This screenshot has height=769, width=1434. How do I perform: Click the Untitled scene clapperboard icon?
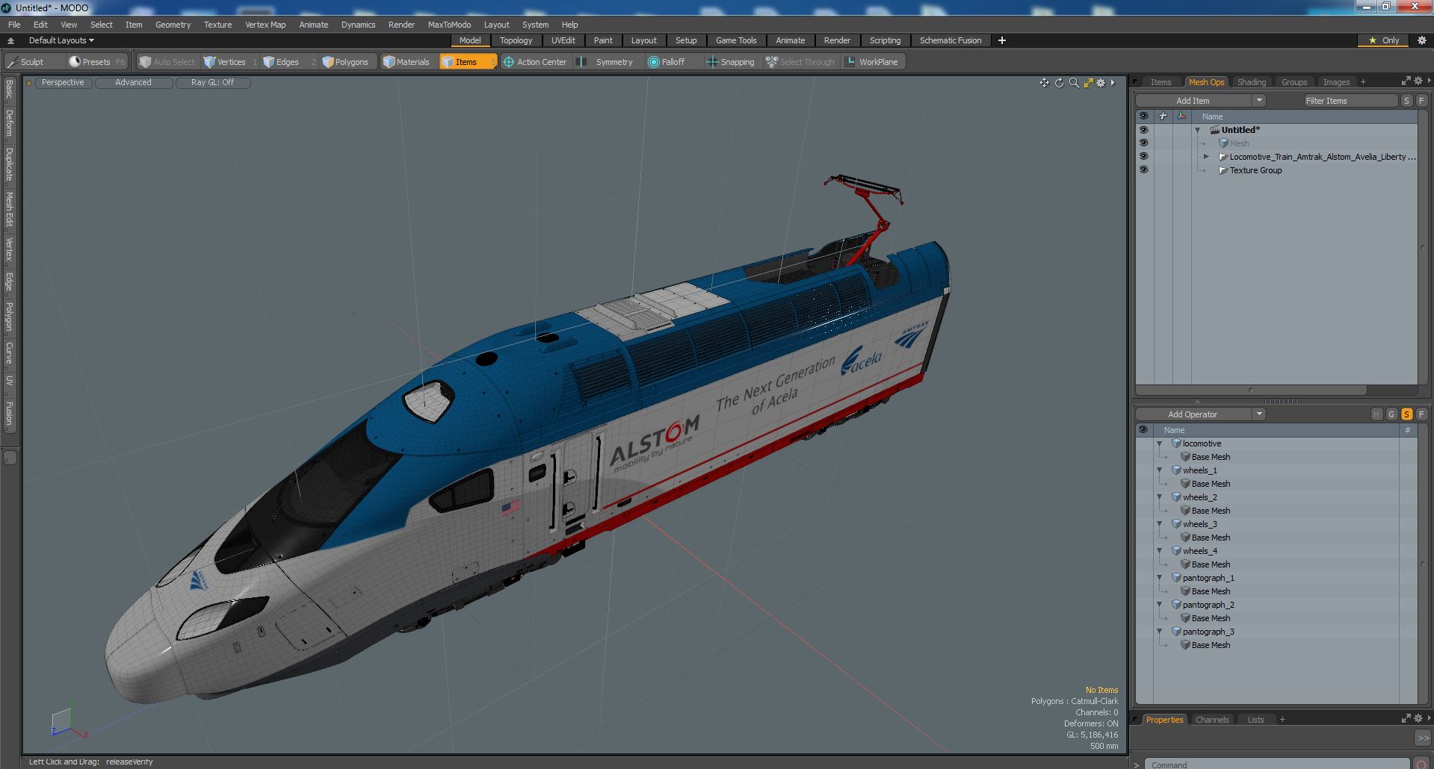[x=1215, y=130]
